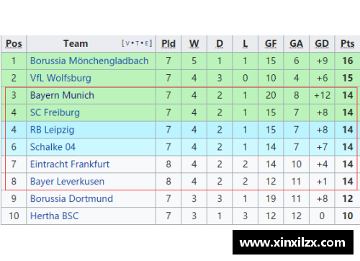Click the V view-template link
Viewport: 360px width, 261px height.
tap(127, 43)
